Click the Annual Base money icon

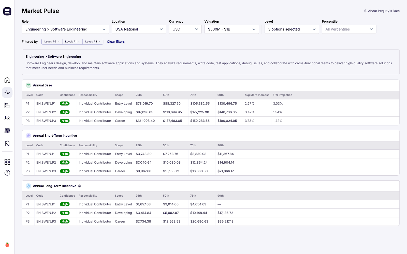[x=28, y=85]
